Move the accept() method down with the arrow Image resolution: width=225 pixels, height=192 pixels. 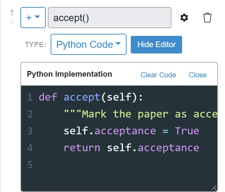pos(12,21)
